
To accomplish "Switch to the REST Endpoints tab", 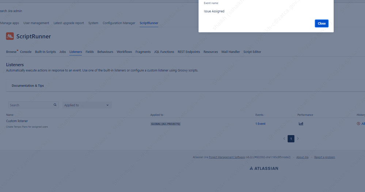I will (x=189, y=52).
